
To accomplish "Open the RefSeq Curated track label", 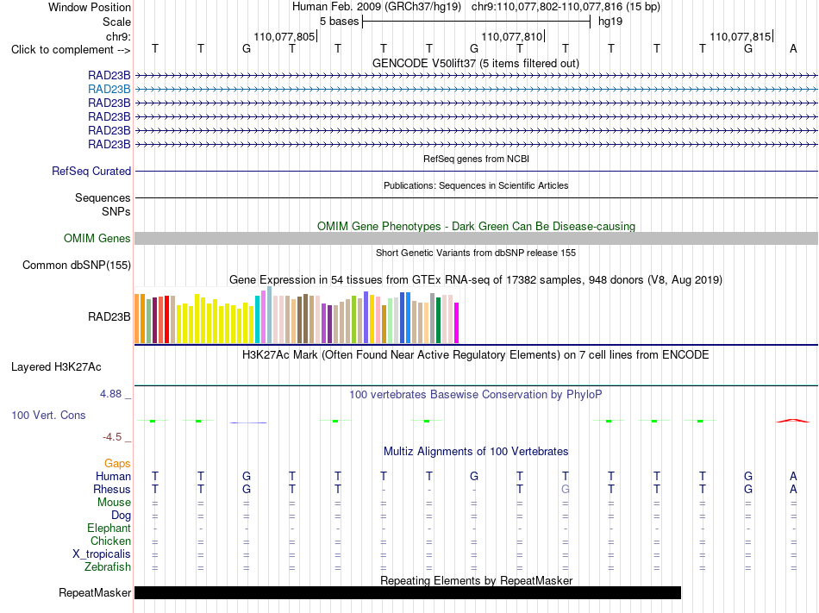I will click(x=91, y=172).
